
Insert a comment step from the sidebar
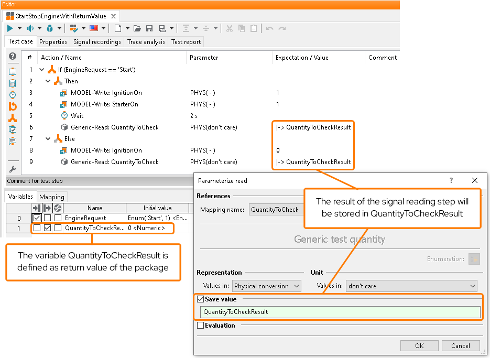click(x=13, y=141)
